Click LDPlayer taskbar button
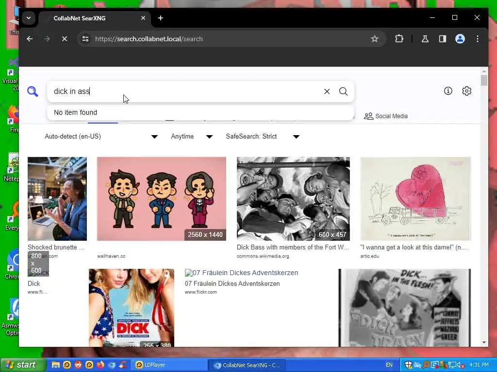 coord(168,365)
